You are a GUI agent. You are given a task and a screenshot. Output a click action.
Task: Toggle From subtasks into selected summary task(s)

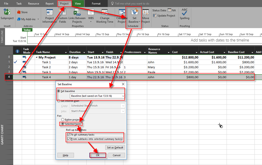point(69,139)
